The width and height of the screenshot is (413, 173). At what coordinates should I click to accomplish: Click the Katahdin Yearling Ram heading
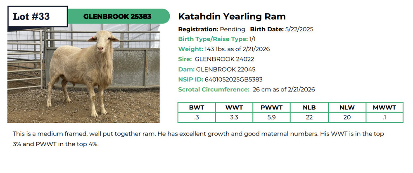(232, 16)
